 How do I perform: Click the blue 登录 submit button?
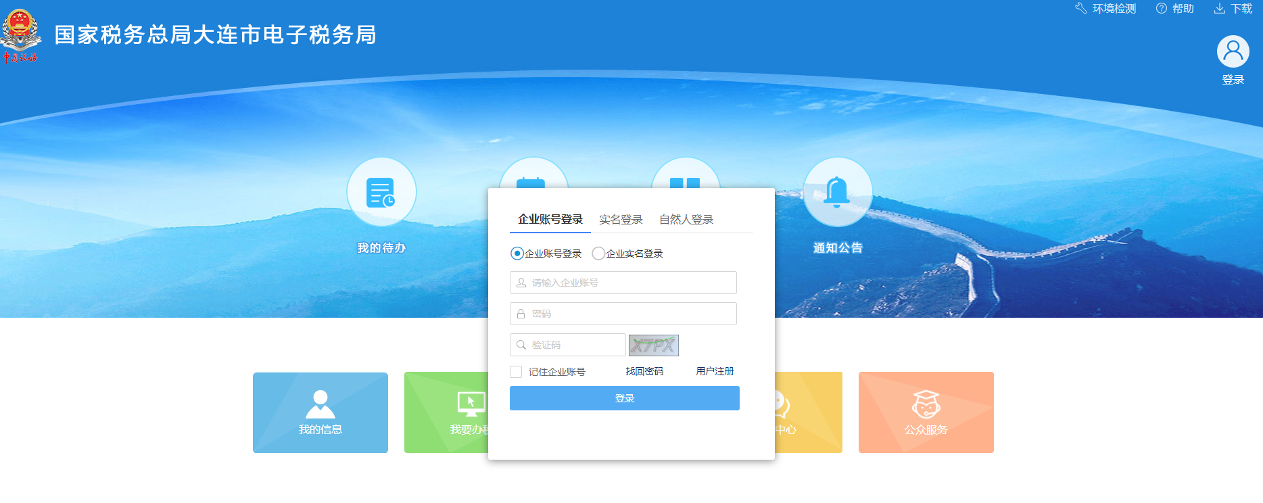coord(625,398)
